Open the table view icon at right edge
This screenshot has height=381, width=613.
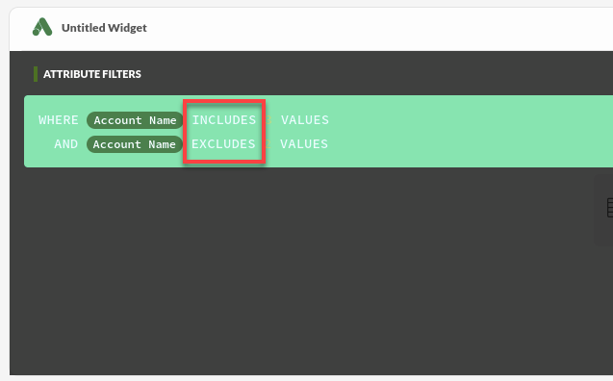pos(610,208)
